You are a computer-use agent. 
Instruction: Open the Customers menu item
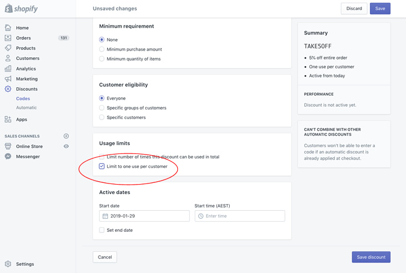click(x=27, y=58)
